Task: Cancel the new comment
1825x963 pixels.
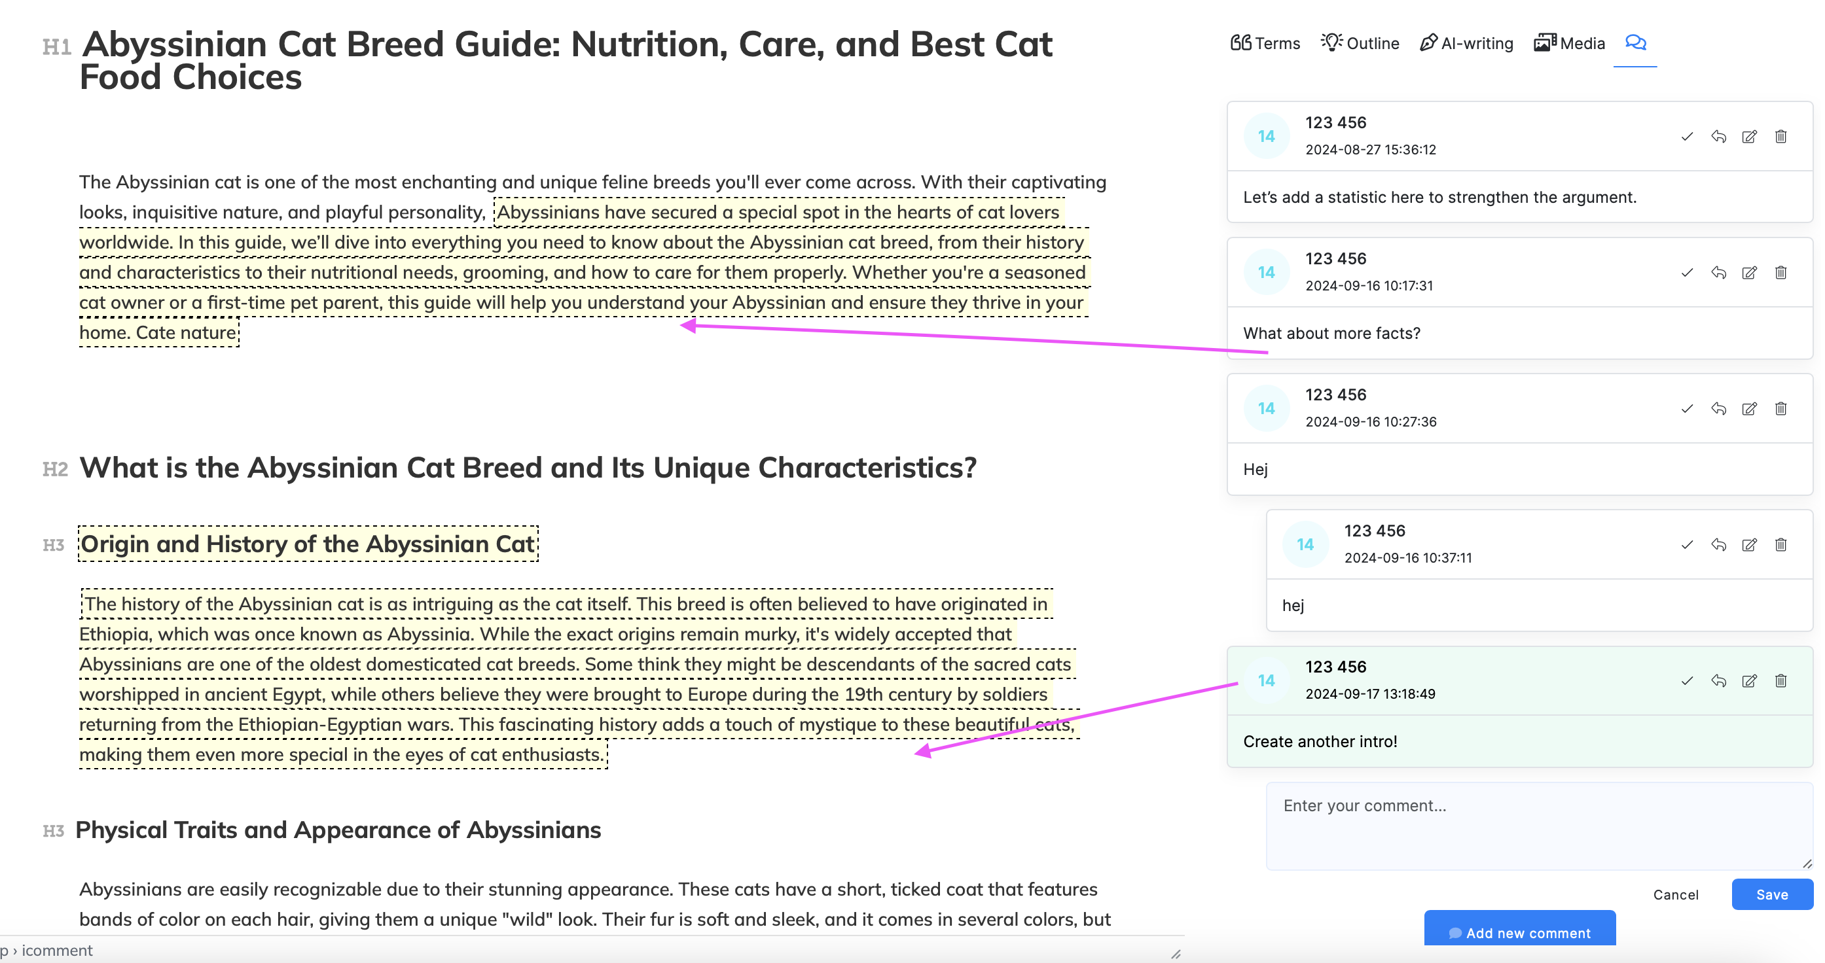Action: pos(1676,894)
